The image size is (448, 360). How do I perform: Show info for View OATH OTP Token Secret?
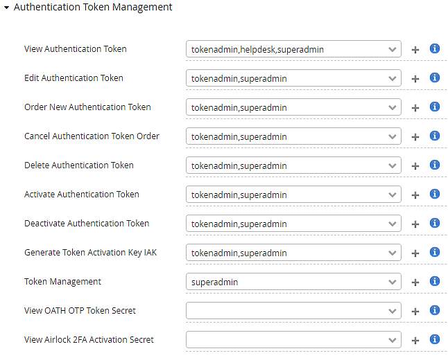point(435,311)
